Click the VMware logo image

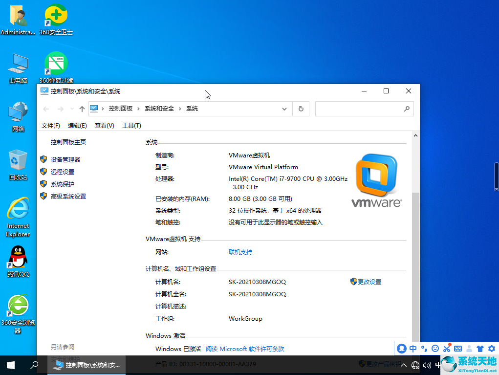pos(376,180)
